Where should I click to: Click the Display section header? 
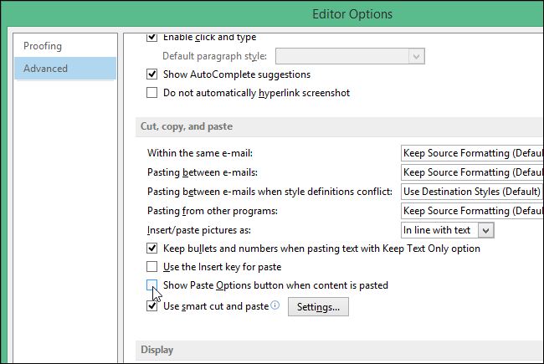pos(157,350)
